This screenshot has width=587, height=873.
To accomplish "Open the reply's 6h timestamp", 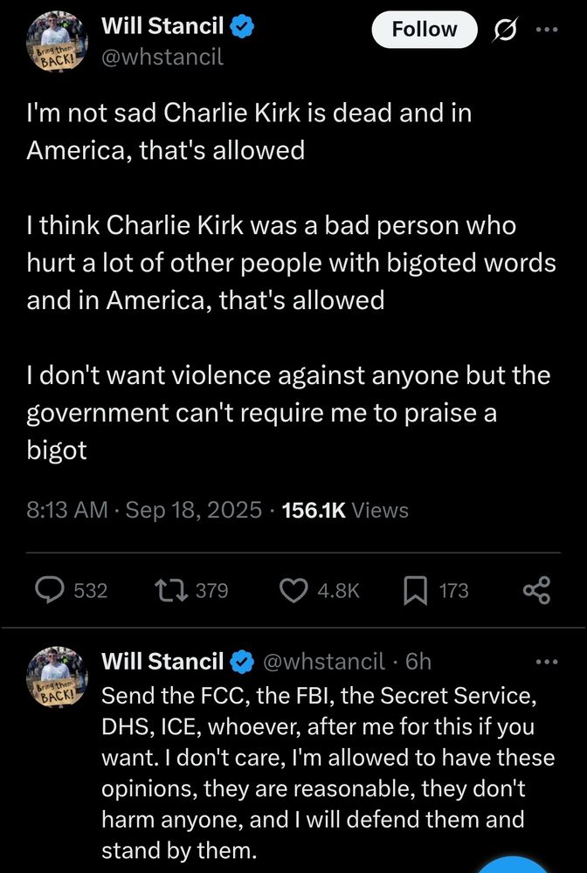I will [418, 662].
